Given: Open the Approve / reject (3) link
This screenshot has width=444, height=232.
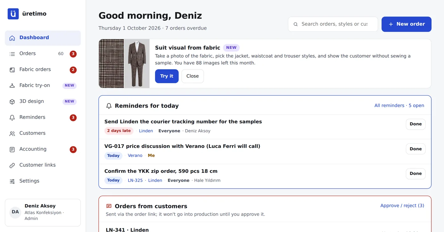Looking at the screenshot, I should pos(402,206).
